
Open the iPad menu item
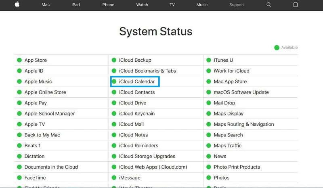(x=76, y=4)
